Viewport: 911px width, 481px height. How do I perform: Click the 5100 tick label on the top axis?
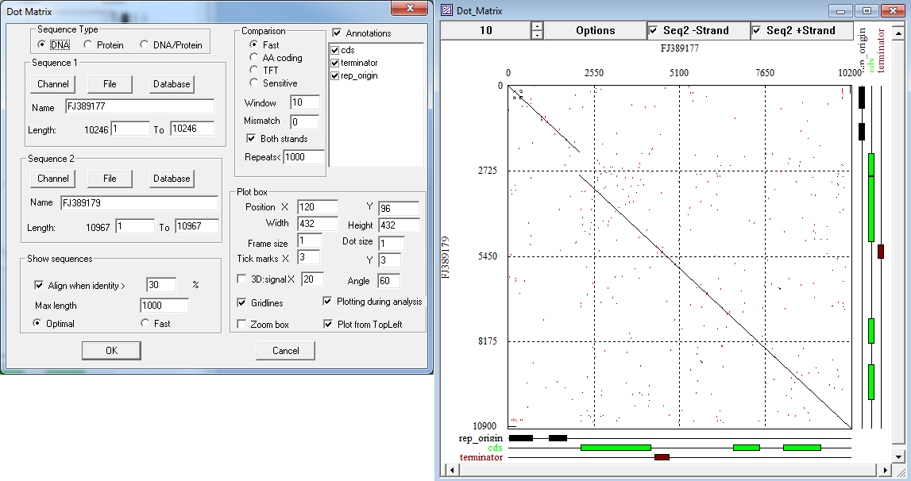[x=679, y=72]
